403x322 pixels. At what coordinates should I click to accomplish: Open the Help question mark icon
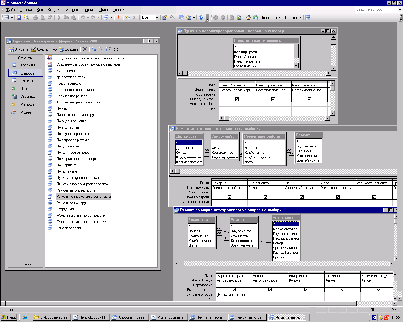point(201,18)
